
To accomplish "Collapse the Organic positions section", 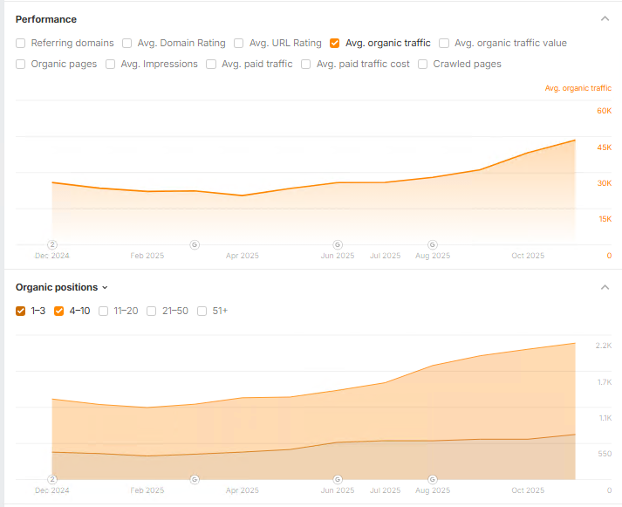I will [605, 287].
